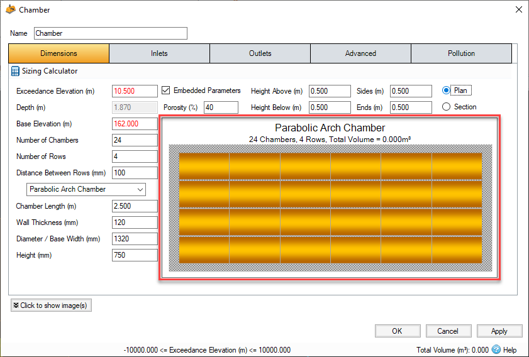Switch to the Inlets tab
Image resolution: width=529 pixels, height=357 pixels.
(x=159, y=53)
